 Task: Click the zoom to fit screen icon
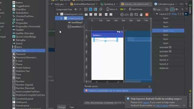pos(136,15)
